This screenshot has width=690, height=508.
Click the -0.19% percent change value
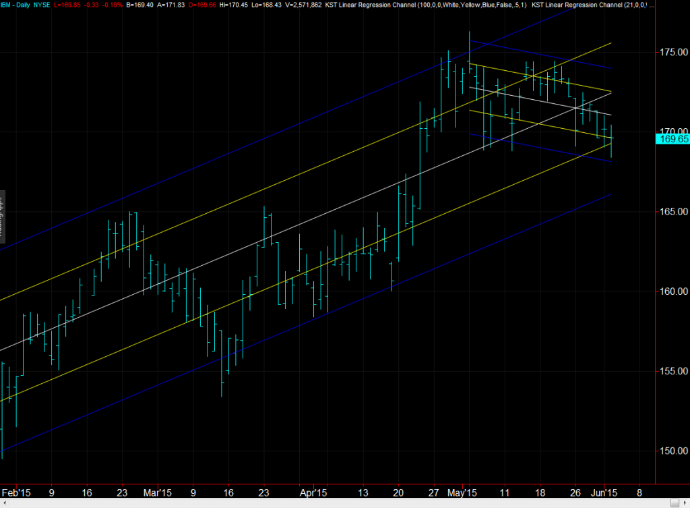click(x=113, y=5)
